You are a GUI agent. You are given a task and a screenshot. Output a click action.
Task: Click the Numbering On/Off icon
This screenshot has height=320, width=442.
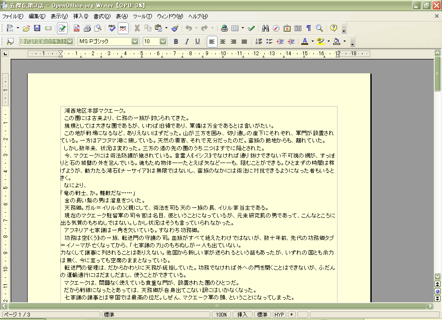(x=259, y=42)
